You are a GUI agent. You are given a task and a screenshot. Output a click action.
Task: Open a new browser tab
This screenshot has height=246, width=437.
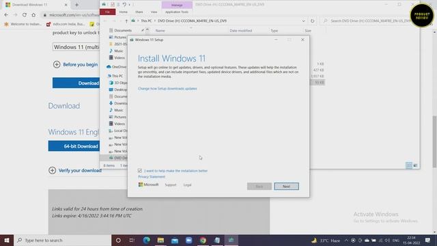76,5
